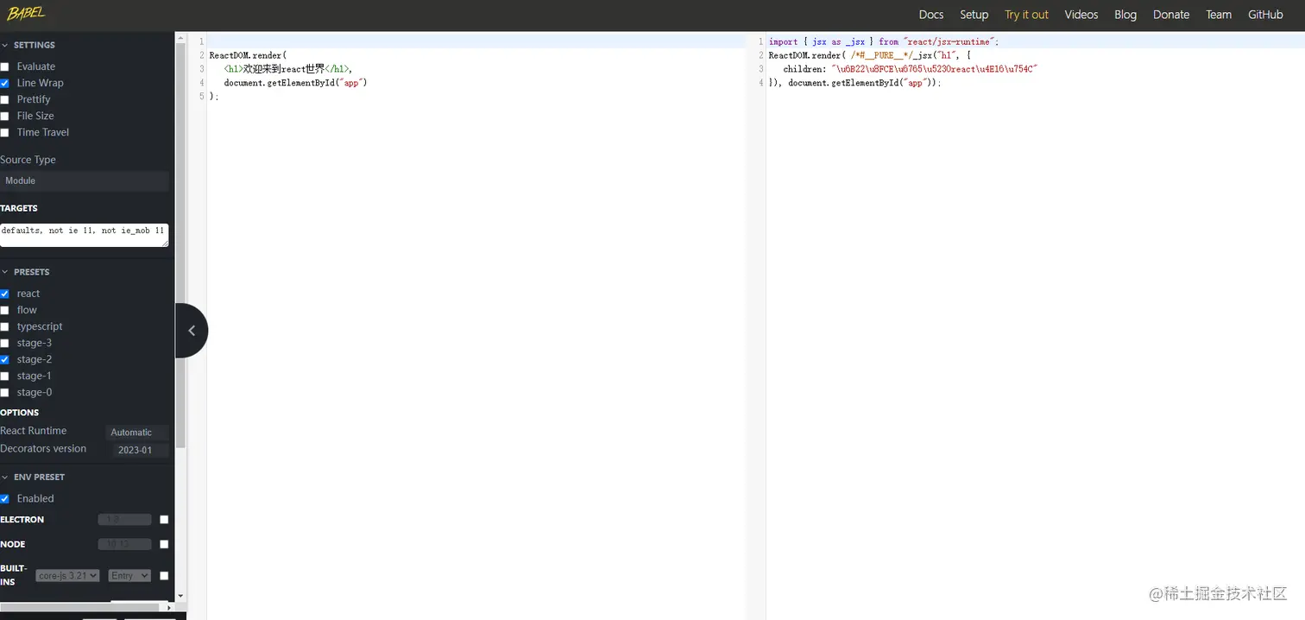
Task: Collapse the SETTINGS section
Action: pyautogui.click(x=5, y=45)
